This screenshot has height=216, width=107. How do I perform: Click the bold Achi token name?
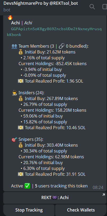coord(15,23)
